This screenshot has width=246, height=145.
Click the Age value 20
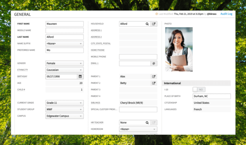(x=81, y=83)
